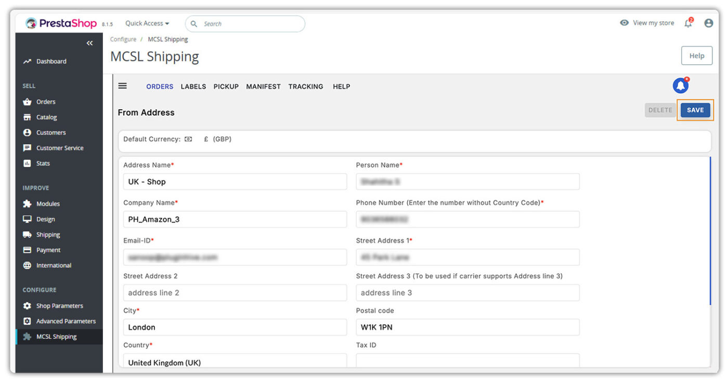Screen dimensions: 728x383
Task: Click the DELETE button
Action: pyautogui.click(x=660, y=110)
